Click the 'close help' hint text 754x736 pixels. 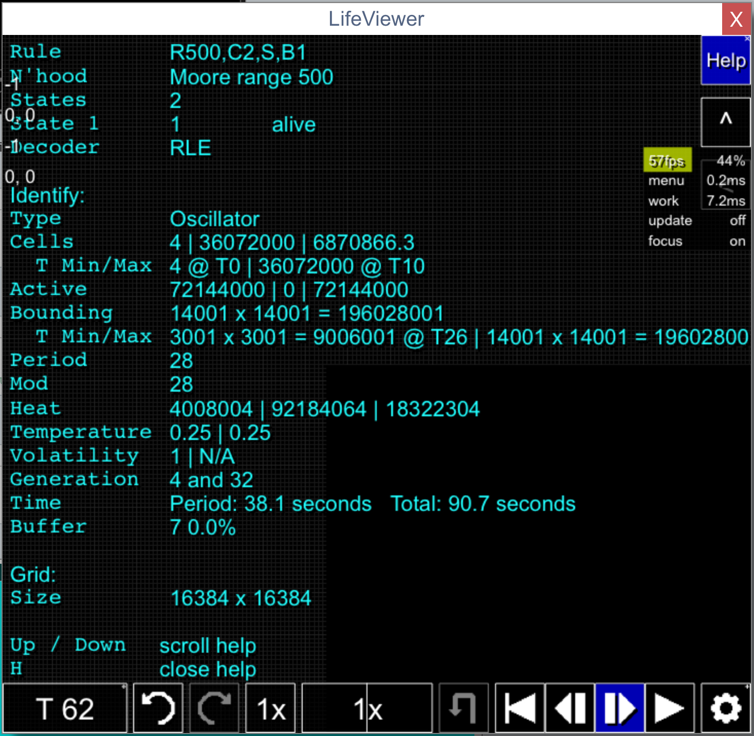[208, 669]
